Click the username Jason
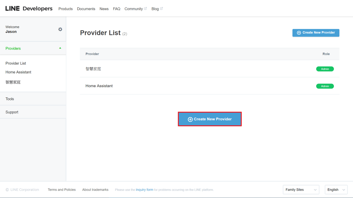Screen dimensions: 353x198 (11, 32)
